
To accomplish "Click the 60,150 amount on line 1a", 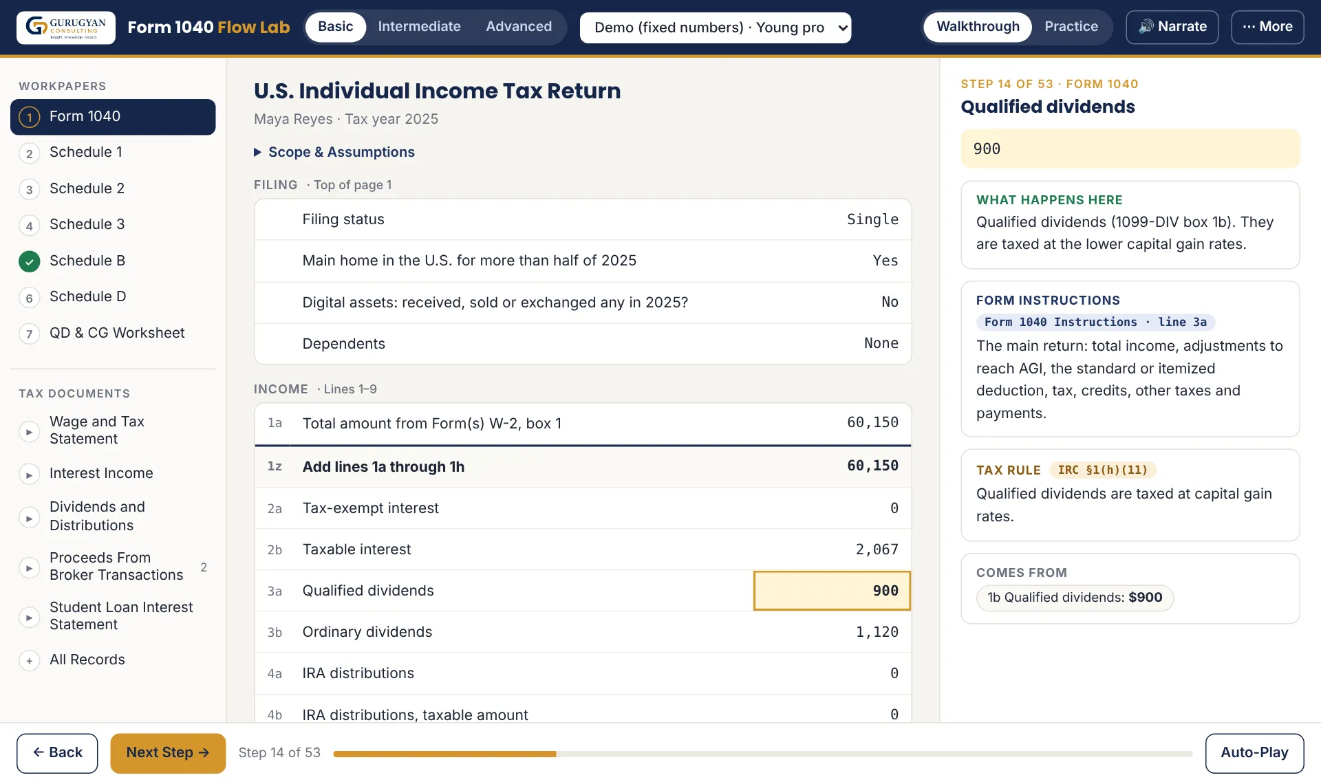I will 872,423.
